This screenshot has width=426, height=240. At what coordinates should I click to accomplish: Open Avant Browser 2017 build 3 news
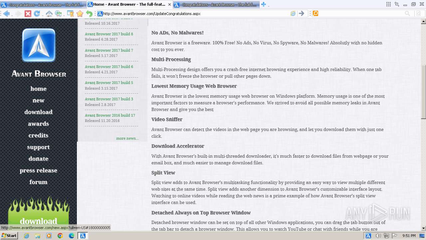[109, 99]
